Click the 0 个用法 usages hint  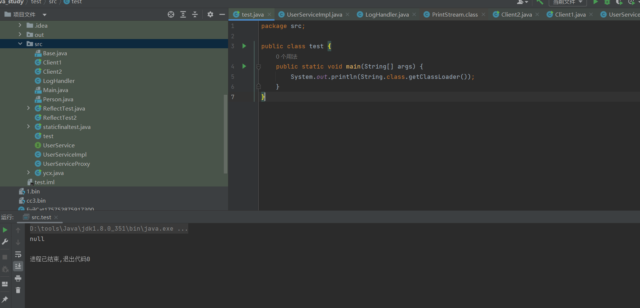click(287, 56)
